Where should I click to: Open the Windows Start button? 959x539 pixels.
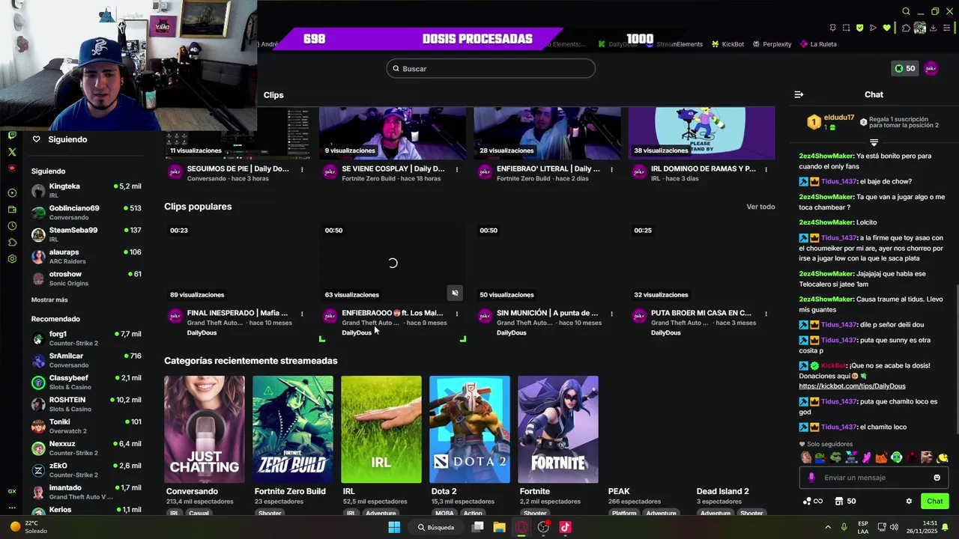tap(394, 527)
